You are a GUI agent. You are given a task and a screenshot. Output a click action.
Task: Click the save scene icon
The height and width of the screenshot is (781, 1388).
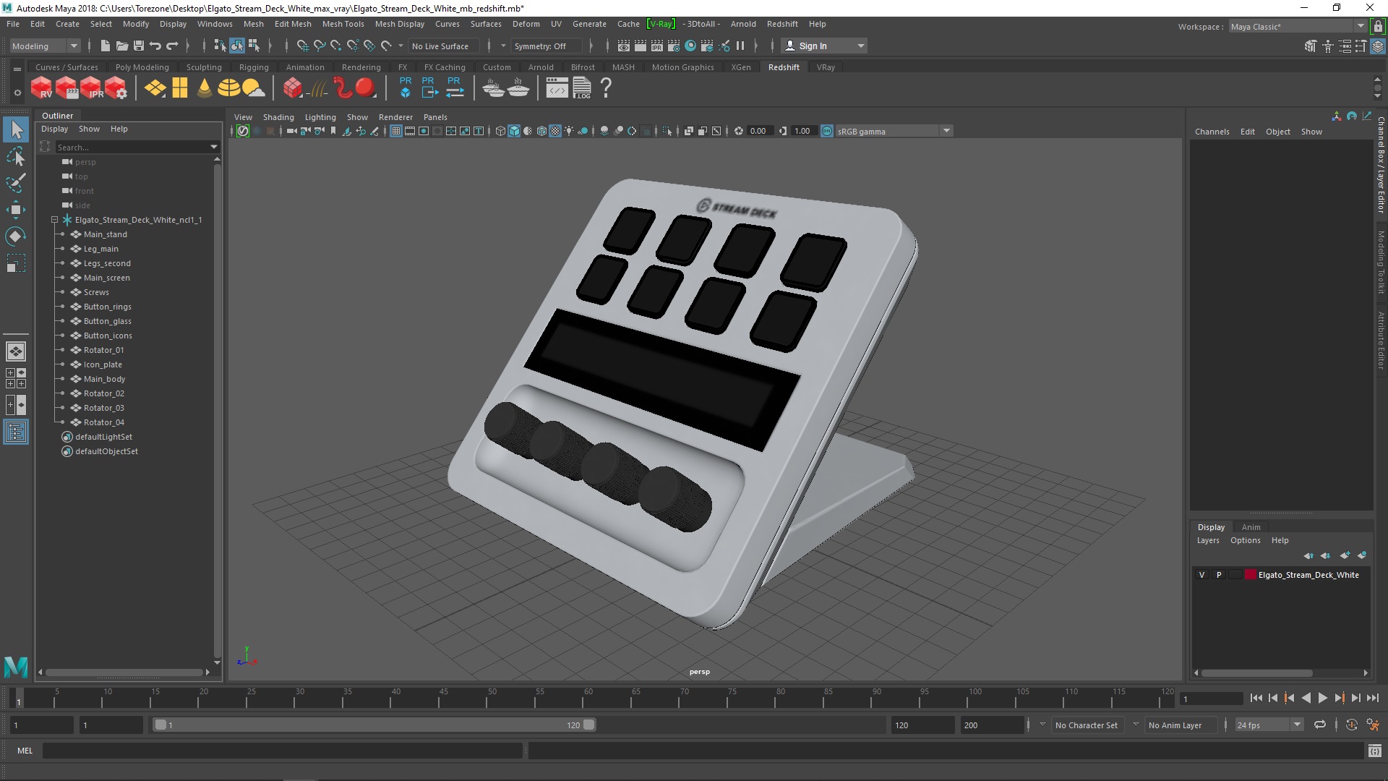[x=139, y=46]
